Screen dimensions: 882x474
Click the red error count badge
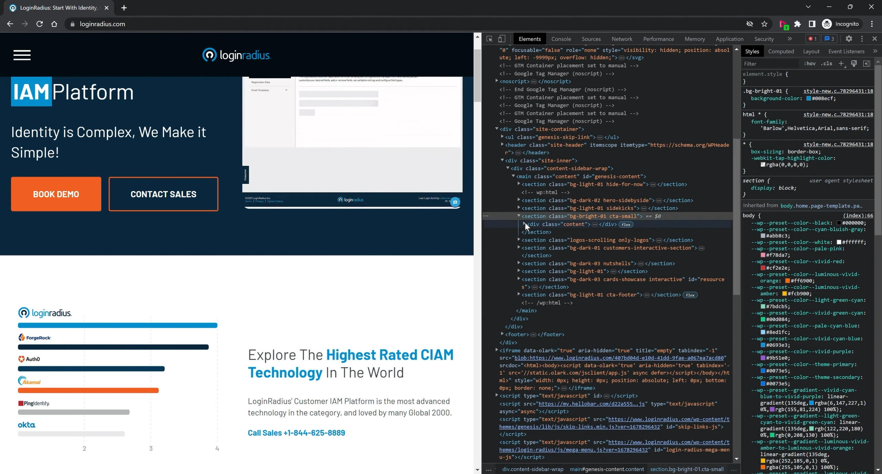coord(812,39)
